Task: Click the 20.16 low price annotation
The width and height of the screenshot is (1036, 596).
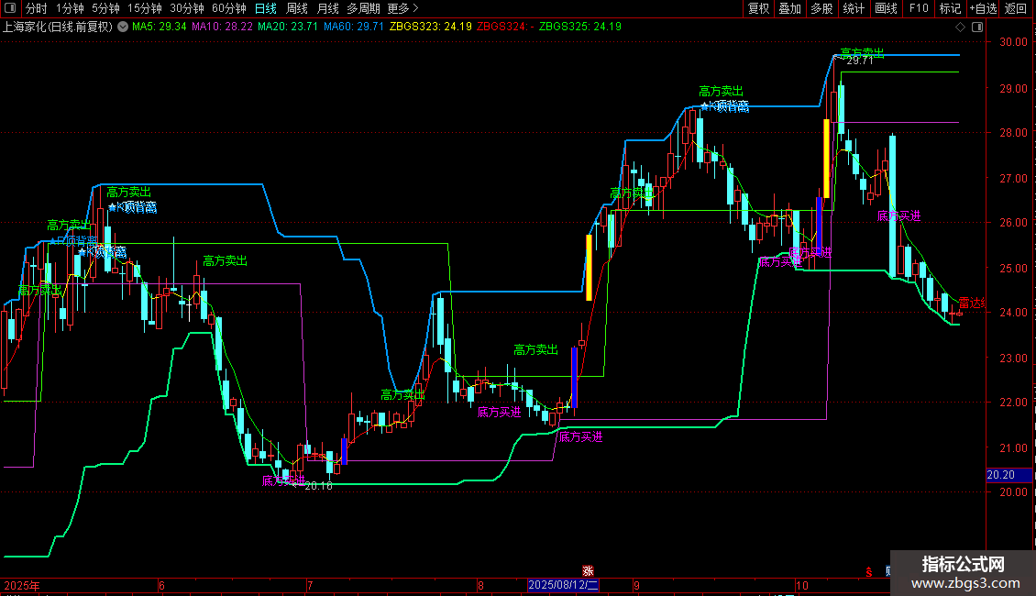Action: (318, 486)
